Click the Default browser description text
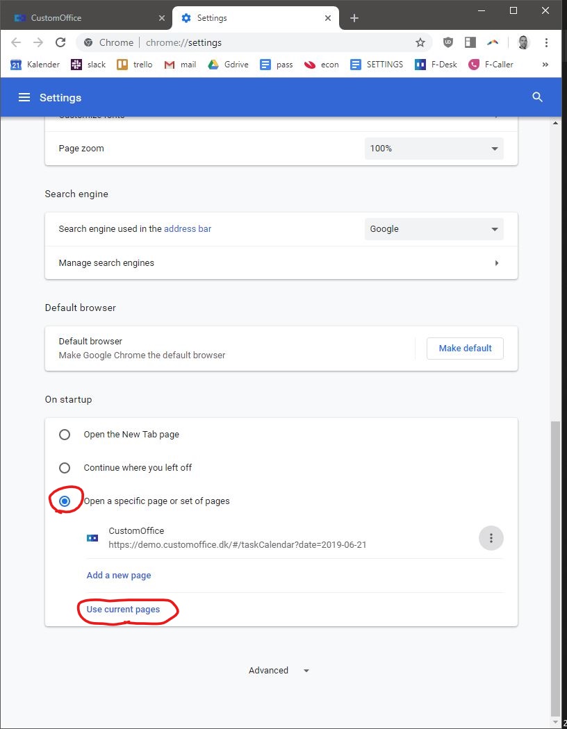Image resolution: width=567 pixels, height=729 pixels. pyautogui.click(x=142, y=355)
